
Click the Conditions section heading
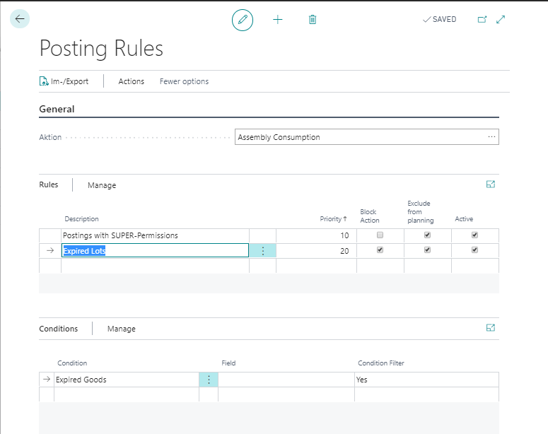pyautogui.click(x=59, y=329)
